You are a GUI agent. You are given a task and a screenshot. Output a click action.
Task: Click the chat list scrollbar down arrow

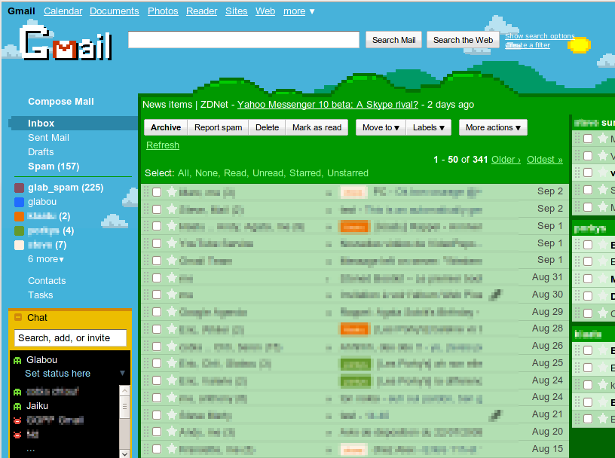(x=124, y=453)
